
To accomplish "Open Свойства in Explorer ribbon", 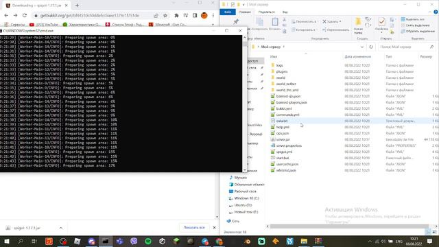I will point(381,25).
